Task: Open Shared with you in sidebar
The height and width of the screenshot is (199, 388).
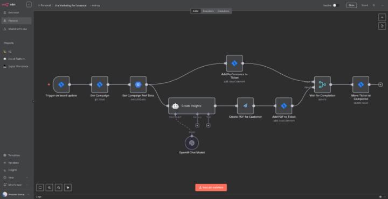Action: 16,29
